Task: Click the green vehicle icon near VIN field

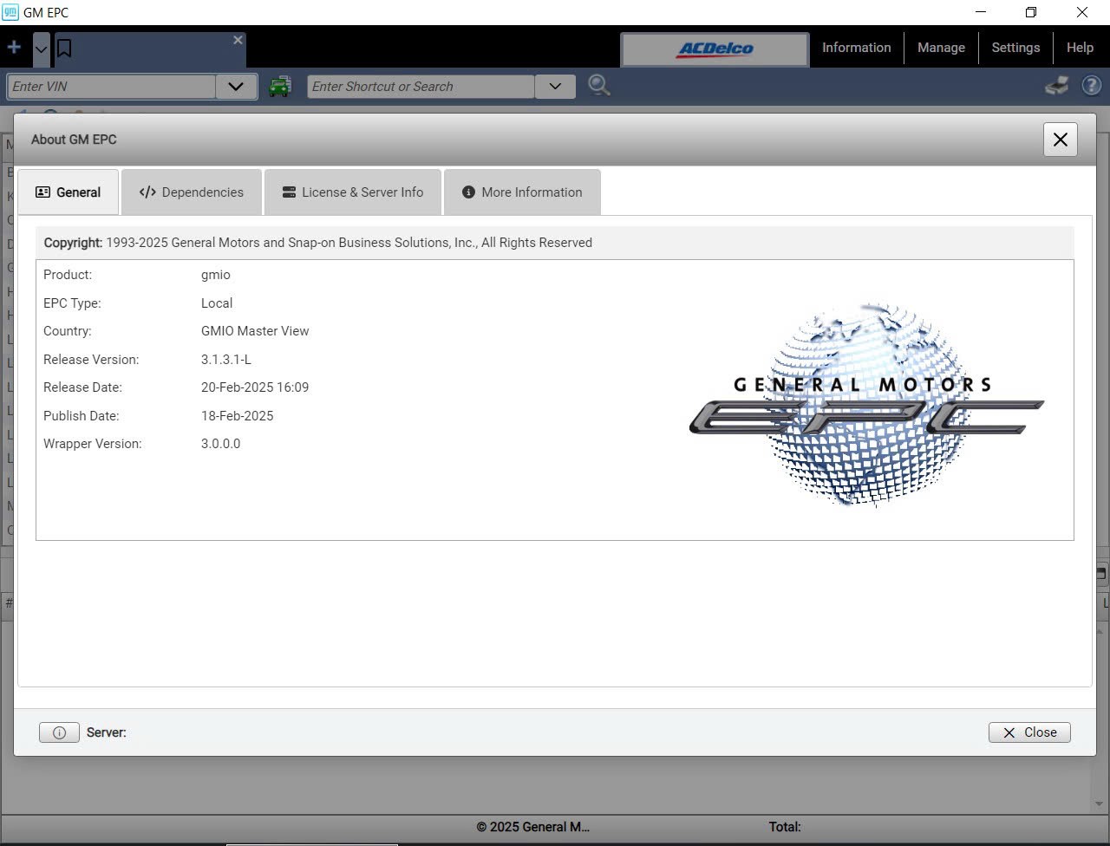Action: [x=280, y=86]
